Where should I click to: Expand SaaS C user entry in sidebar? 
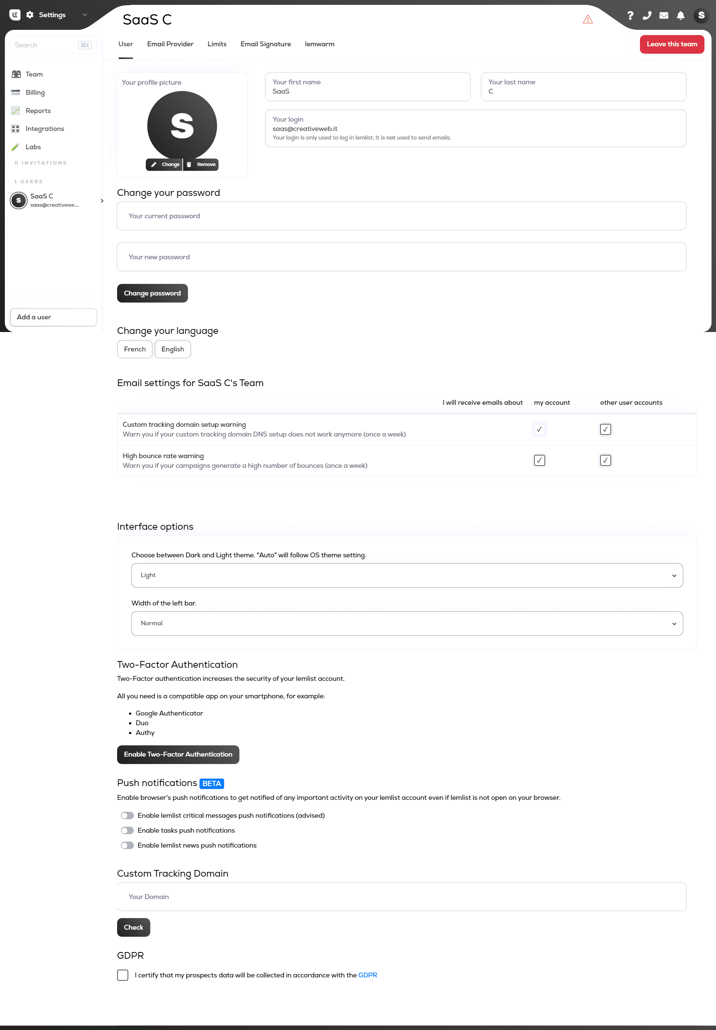pos(101,201)
